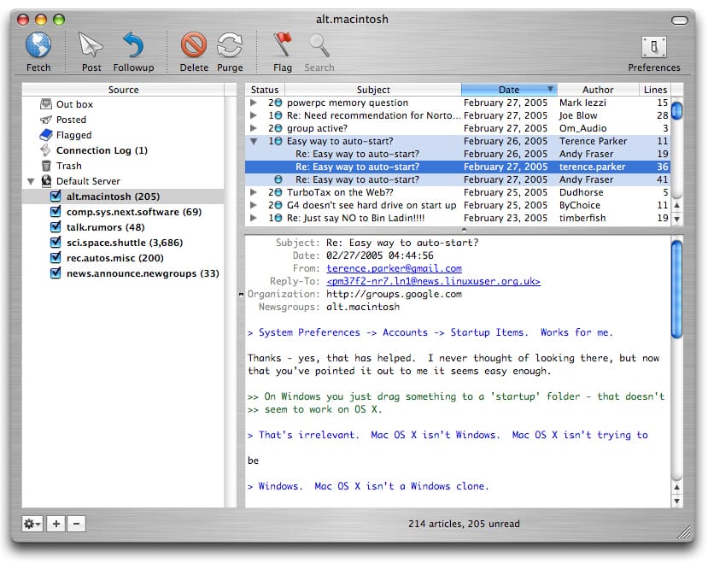Sort by the Subject column header
Screen dimensions: 708x563
pos(373,90)
